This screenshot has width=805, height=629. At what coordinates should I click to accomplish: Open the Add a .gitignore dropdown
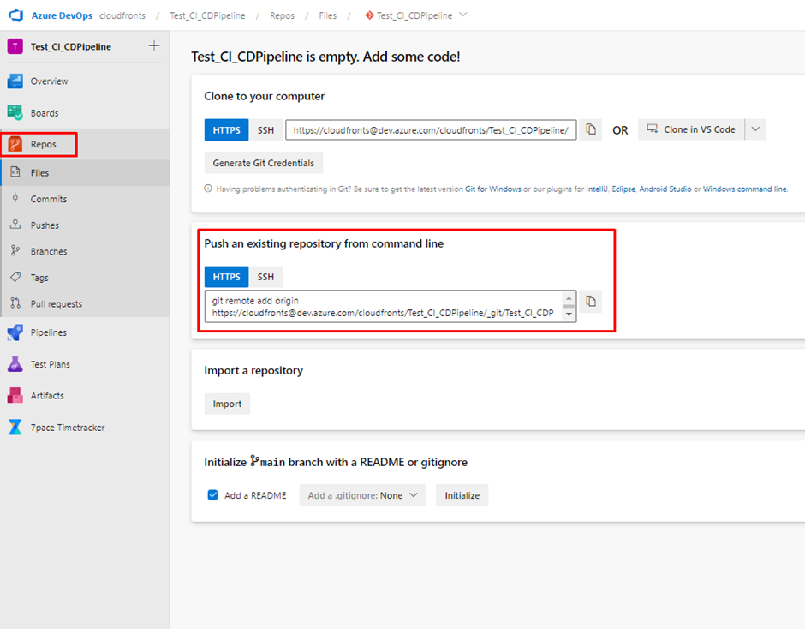point(362,495)
